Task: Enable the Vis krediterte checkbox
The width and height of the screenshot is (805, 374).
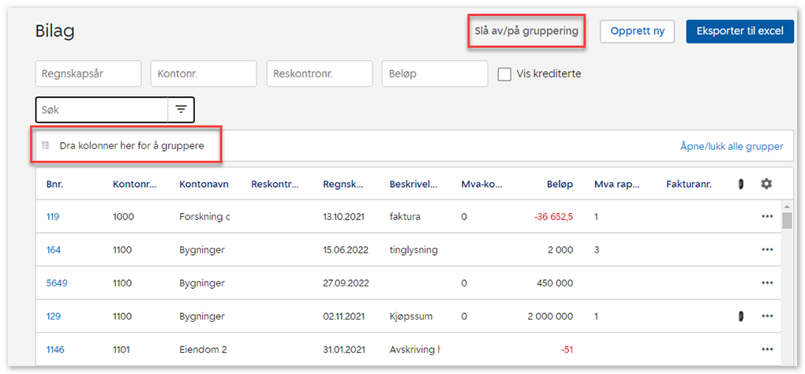Action: (x=505, y=74)
